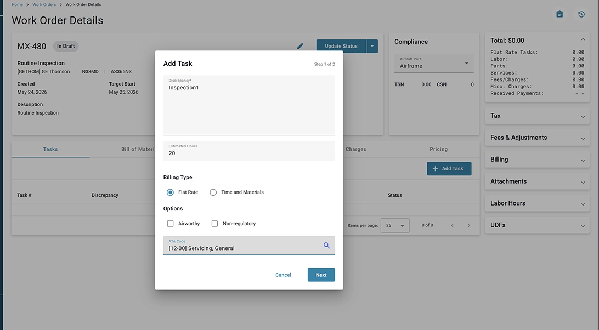Switch to the Bill of Materials tab
599x330 pixels.
coord(138,149)
